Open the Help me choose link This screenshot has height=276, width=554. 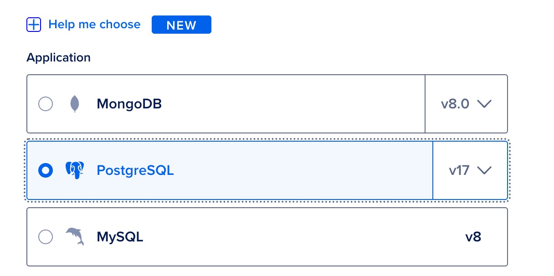click(94, 25)
